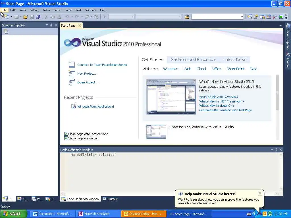
Task: Click the Save All stacked disks icon
Action: tap(38, 17)
